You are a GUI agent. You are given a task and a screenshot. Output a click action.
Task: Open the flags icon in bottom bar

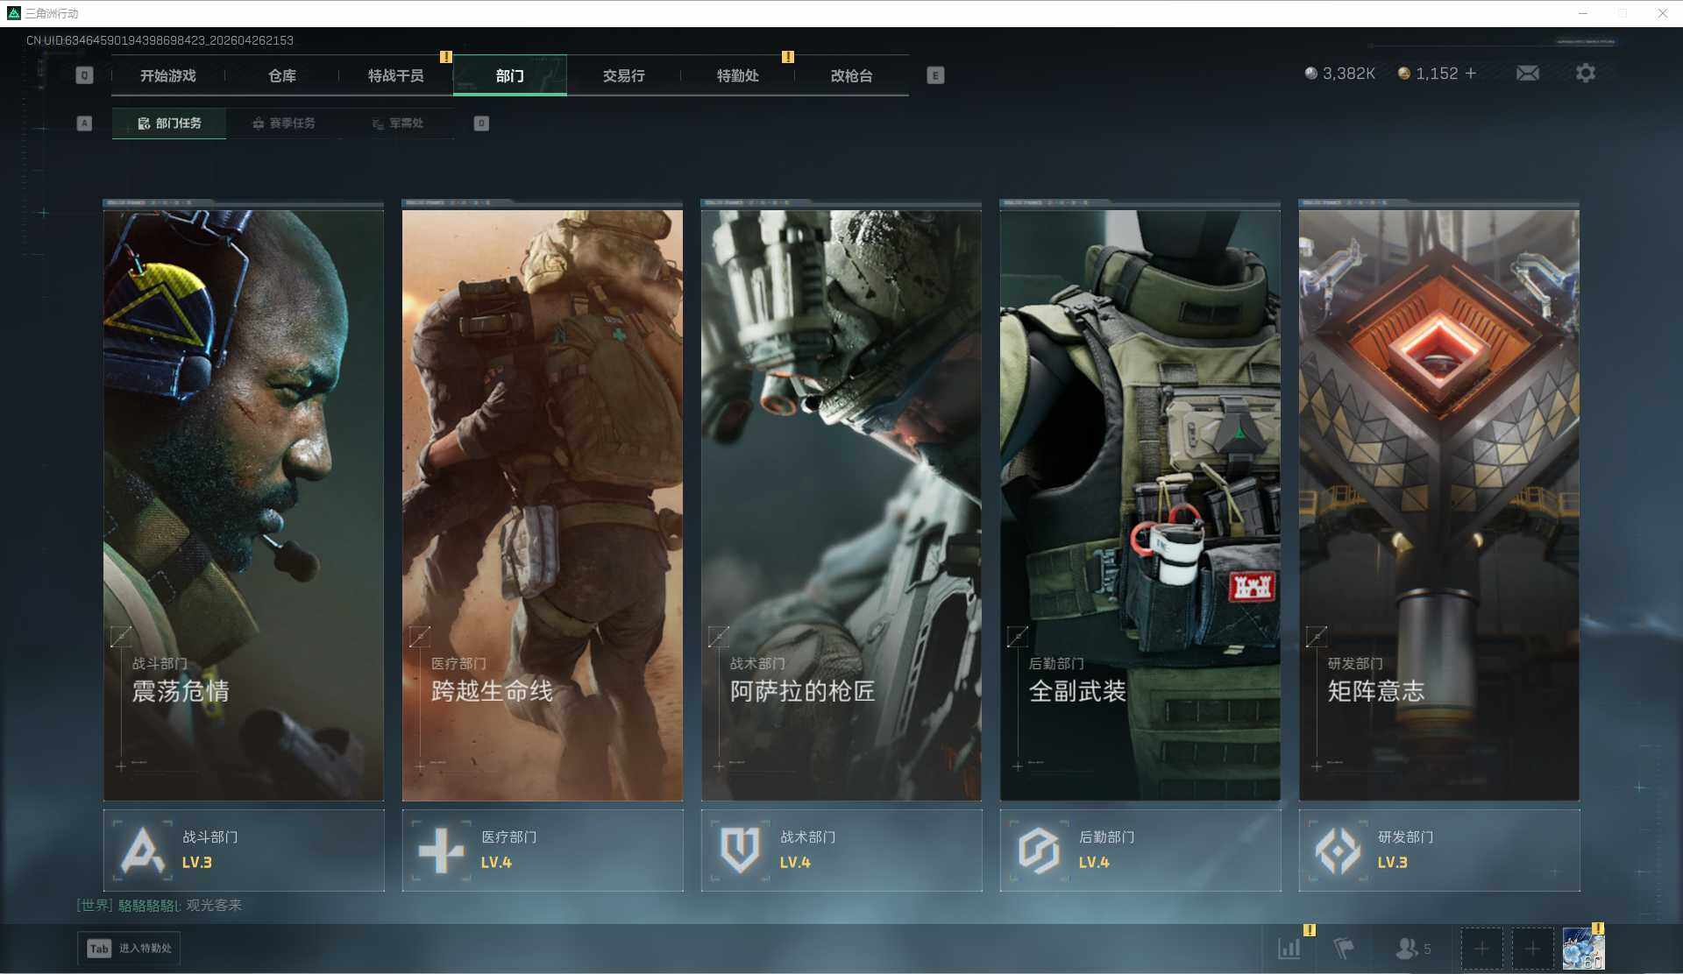[x=1343, y=949]
